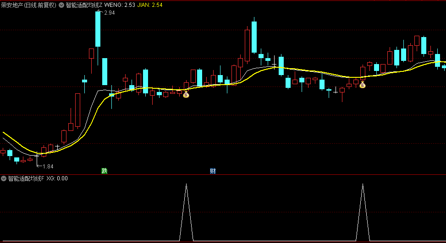Viewport: 446px width, 243px height.
Task: Open the 智能适配均线F sub-chart dropdown arrow
Action: (x=4, y=178)
